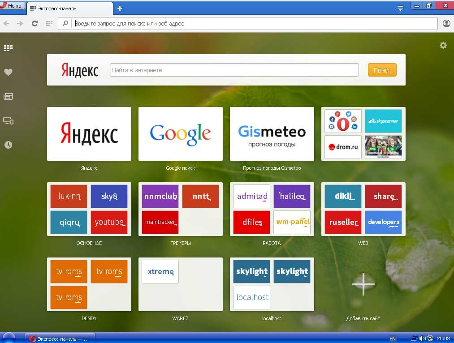The width and height of the screenshot is (454, 343).
Task: Open the luk-nn tile
Action: coord(69,196)
